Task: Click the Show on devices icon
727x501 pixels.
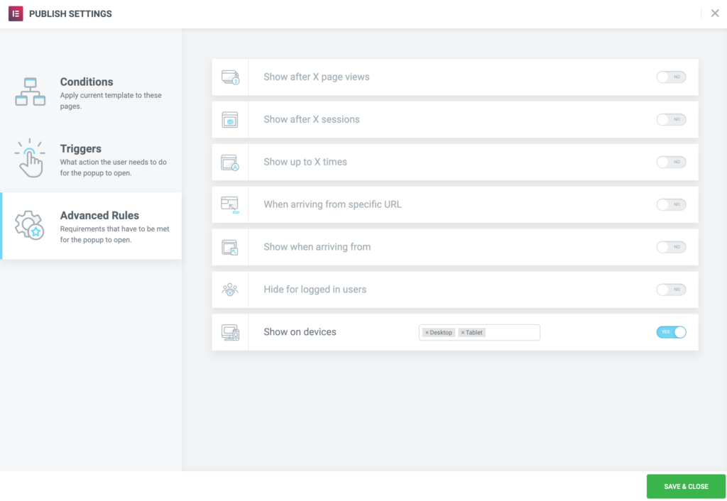Action: (x=230, y=332)
